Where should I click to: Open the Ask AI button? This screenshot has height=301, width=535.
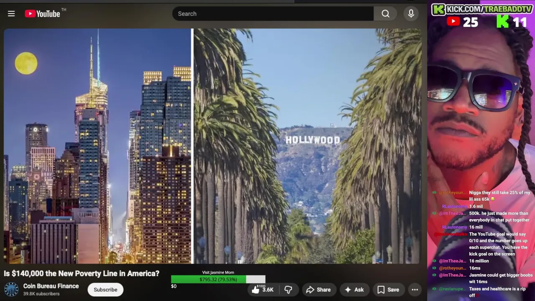click(354, 289)
